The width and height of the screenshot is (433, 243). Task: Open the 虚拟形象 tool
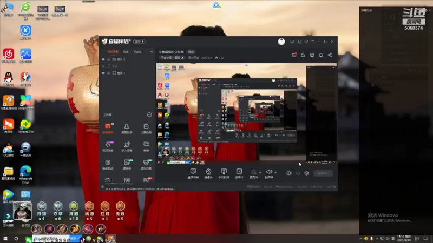pos(146,164)
